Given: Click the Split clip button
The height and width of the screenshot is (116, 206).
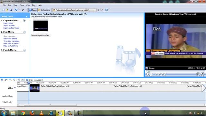Looking at the screenshot, I should point(198,74).
